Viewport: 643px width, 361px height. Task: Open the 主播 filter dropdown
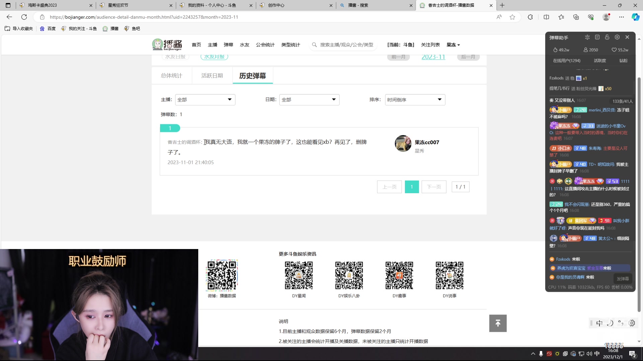pyautogui.click(x=205, y=100)
